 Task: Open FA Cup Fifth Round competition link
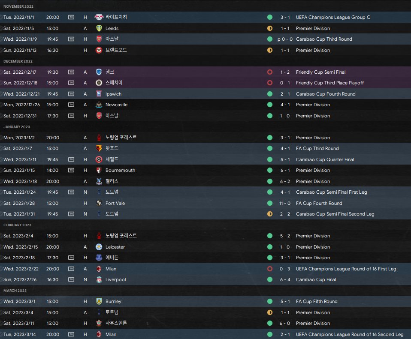(317, 301)
